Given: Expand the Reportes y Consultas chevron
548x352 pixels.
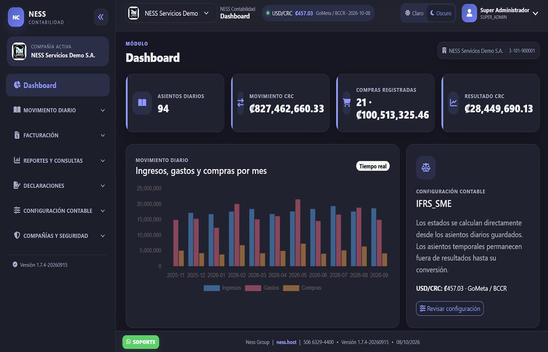Looking at the screenshot, I should coord(103,161).
